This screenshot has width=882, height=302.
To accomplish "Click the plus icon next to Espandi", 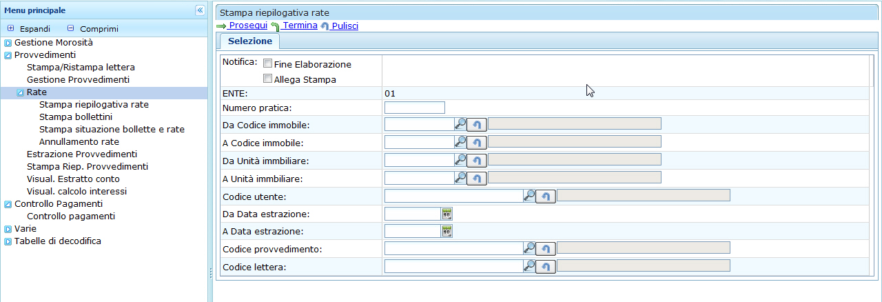I will pos(10,28).
